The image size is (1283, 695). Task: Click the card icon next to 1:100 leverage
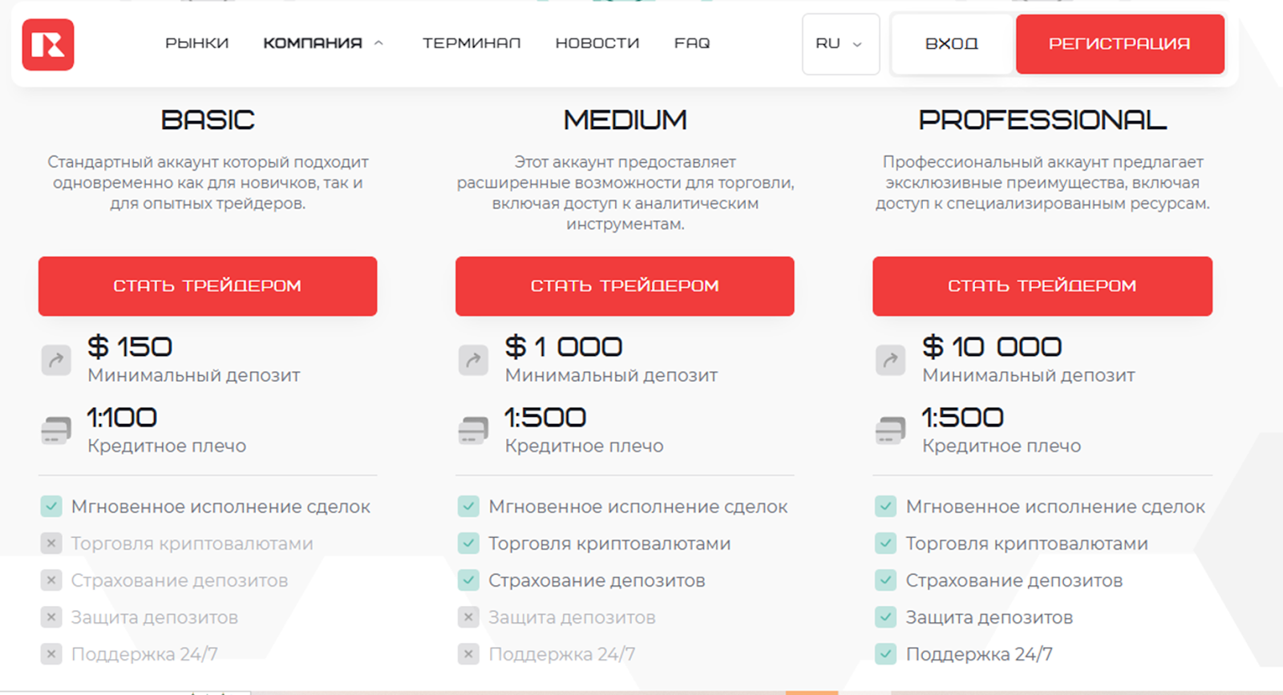[56, 430]
